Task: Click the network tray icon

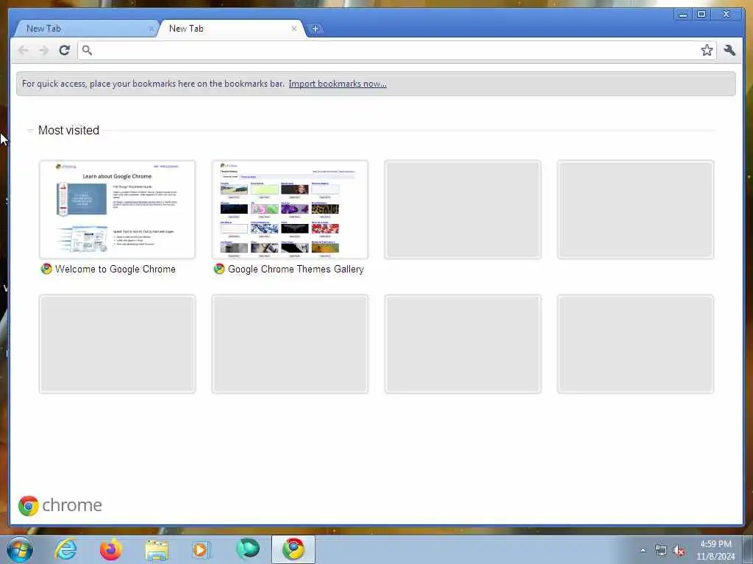Action: (x=661, y=551)
